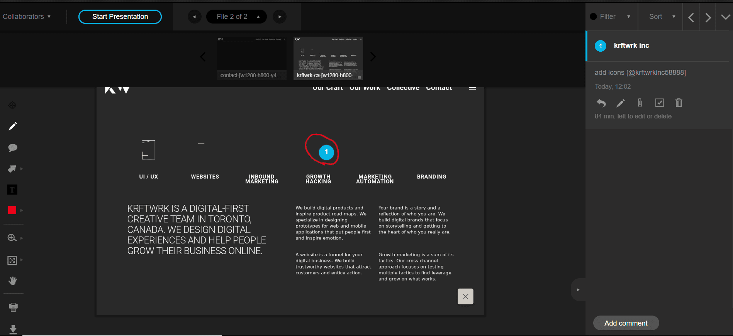Go to previous comment arrow

tap(691, 17)
